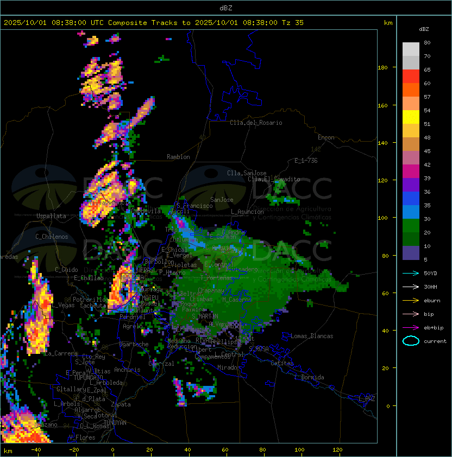Click the 'dBZ' title at top center
Image resolution: width=452 pixels, height=457 pixels.
pyautogui.click(x=226, y=8)
